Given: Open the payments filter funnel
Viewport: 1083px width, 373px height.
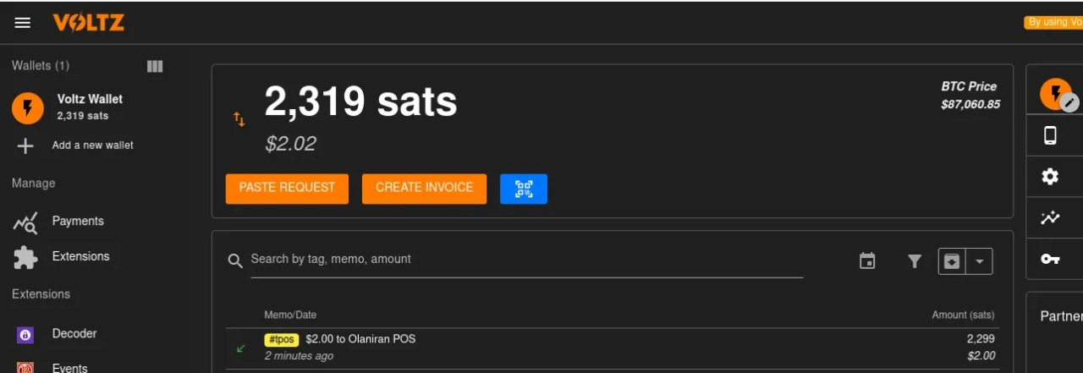Looking at the screenshot, I should coord(915,261).
